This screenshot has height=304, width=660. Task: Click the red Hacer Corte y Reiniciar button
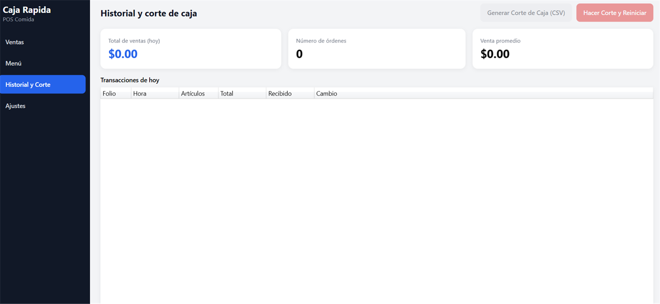(615, 13)
